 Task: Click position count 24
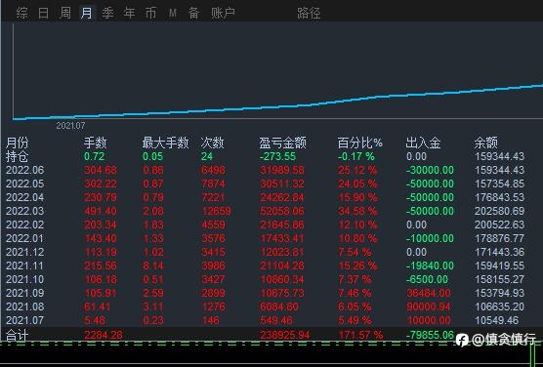(207, 156)
